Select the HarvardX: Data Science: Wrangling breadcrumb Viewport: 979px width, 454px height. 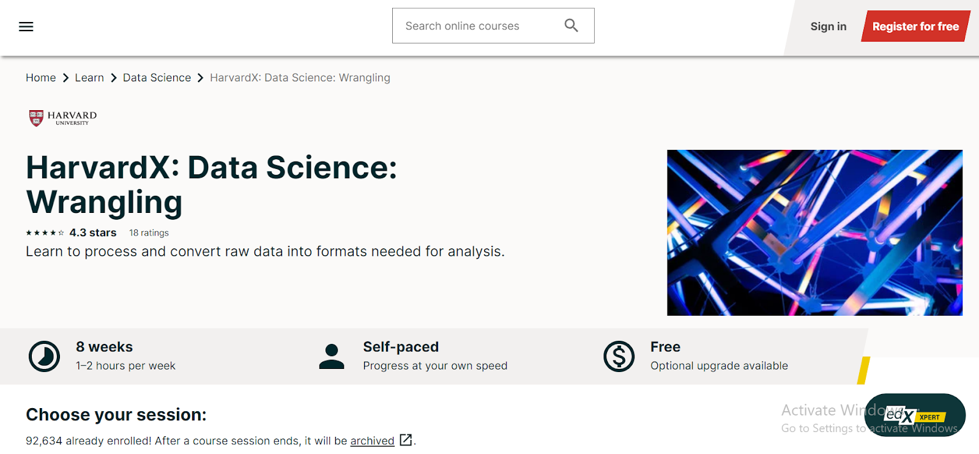point(299,78)
